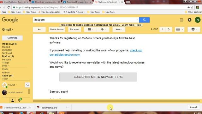This screenshot has height=114, width=202.
Task: Show the older message arrow
Action: click(169, 29)
